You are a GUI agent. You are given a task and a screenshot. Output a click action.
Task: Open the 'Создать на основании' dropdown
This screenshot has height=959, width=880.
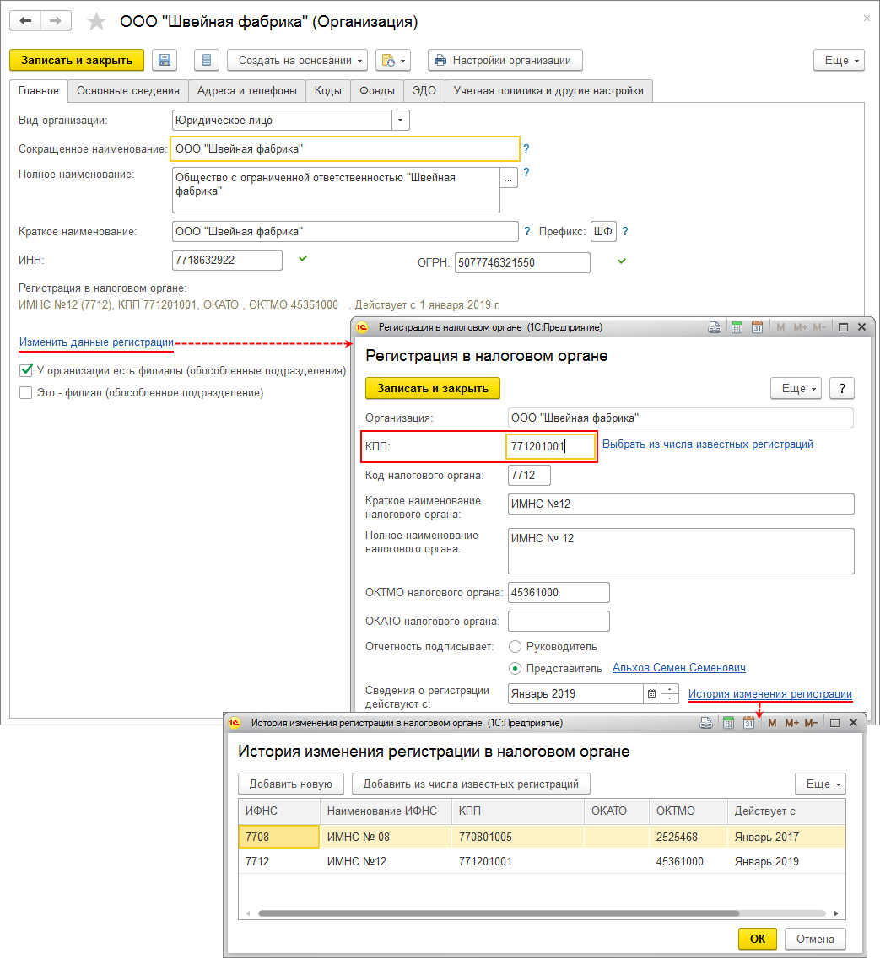point(297,60)
